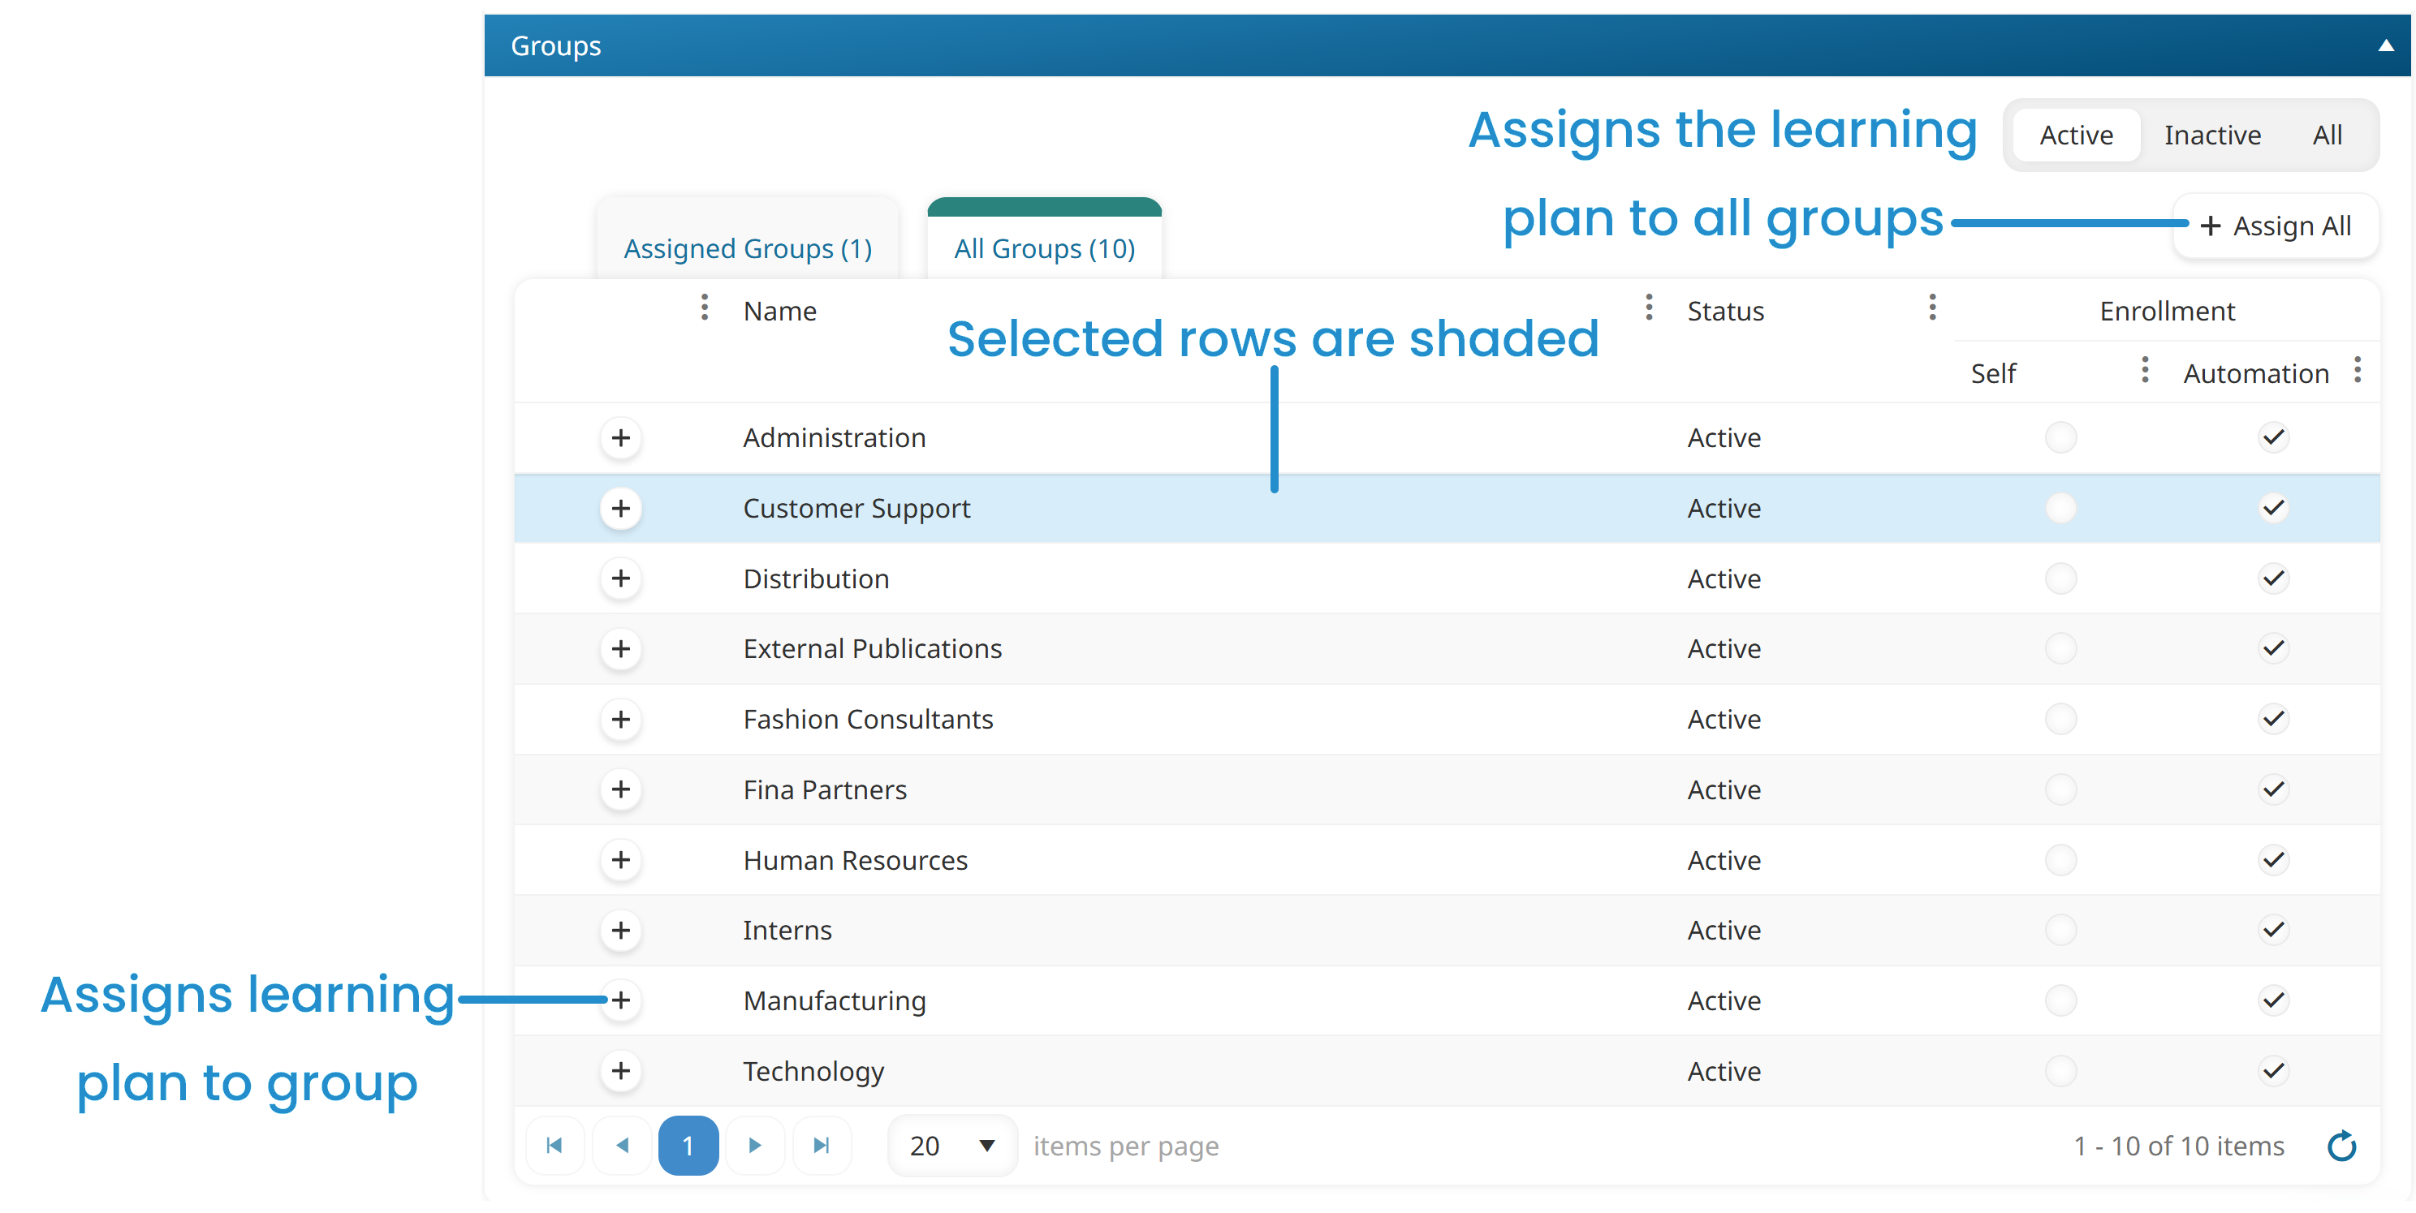This screenshot has height=1213, width=2416.
Task: Switch to the Assigned Groups tab
Action: click(749, 246)
